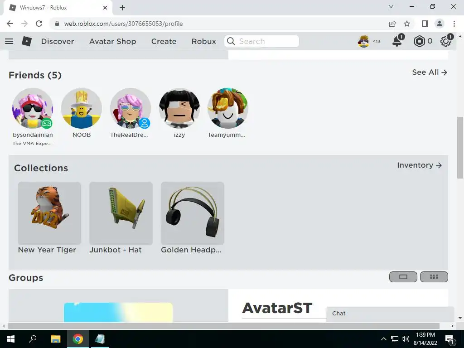Open the Golden Headp... item
This screenshot has width=464, height=348.
(192, 213)
